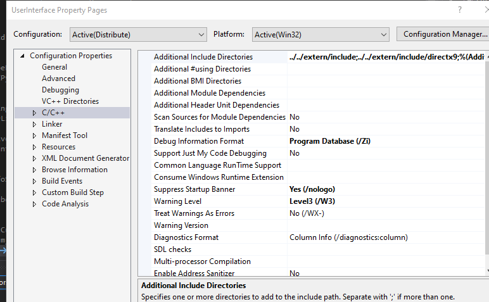489x302 pixels.
Task: Select the Custom Build Step label
Action: pyautogui.click(x=73, y=192)
